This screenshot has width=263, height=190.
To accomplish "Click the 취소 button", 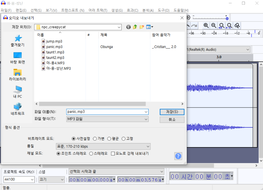I will click(x=172, y=120).
